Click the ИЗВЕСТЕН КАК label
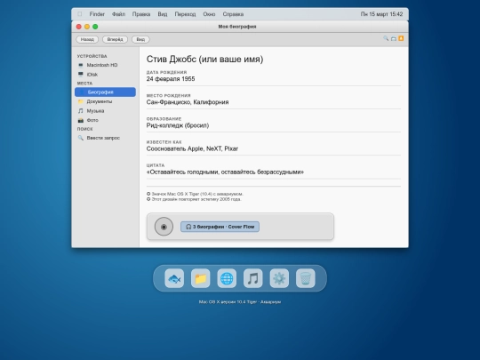 pos(164,142)
